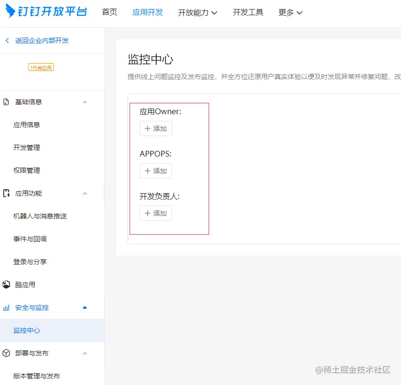This screenshot has width=401, height=385.
Task: Click the 基础信息 document icon
Action: pos(6,102)
